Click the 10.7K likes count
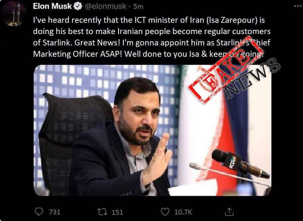Viewport: 303px width, 221px height. [x=183, y=212]
